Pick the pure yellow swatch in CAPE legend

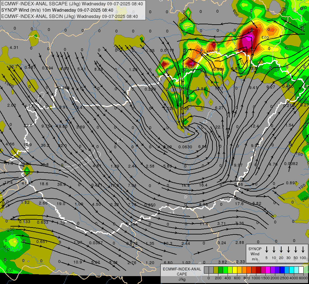tap(235, 270)
